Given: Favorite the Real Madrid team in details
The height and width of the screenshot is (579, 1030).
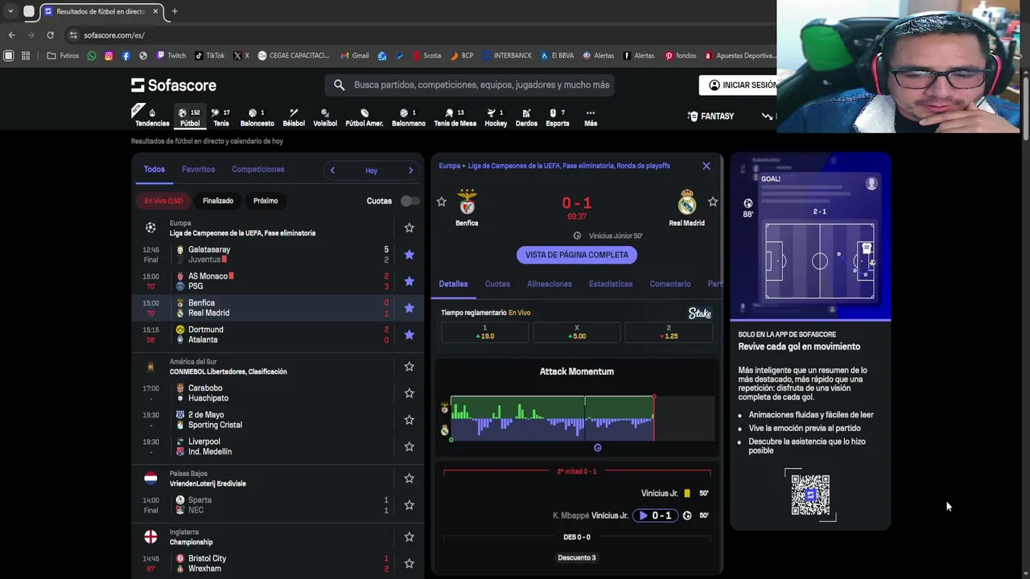Looking at the screenshot, I should pos(712,202).
